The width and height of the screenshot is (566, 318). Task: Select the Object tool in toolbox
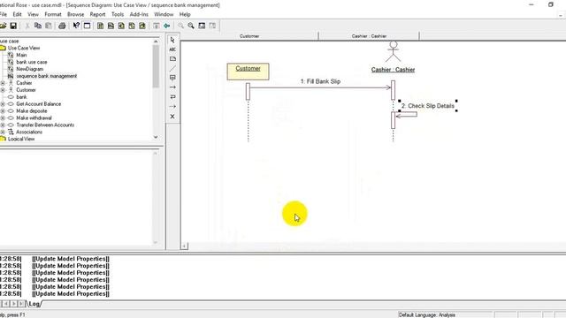(172, 78)
